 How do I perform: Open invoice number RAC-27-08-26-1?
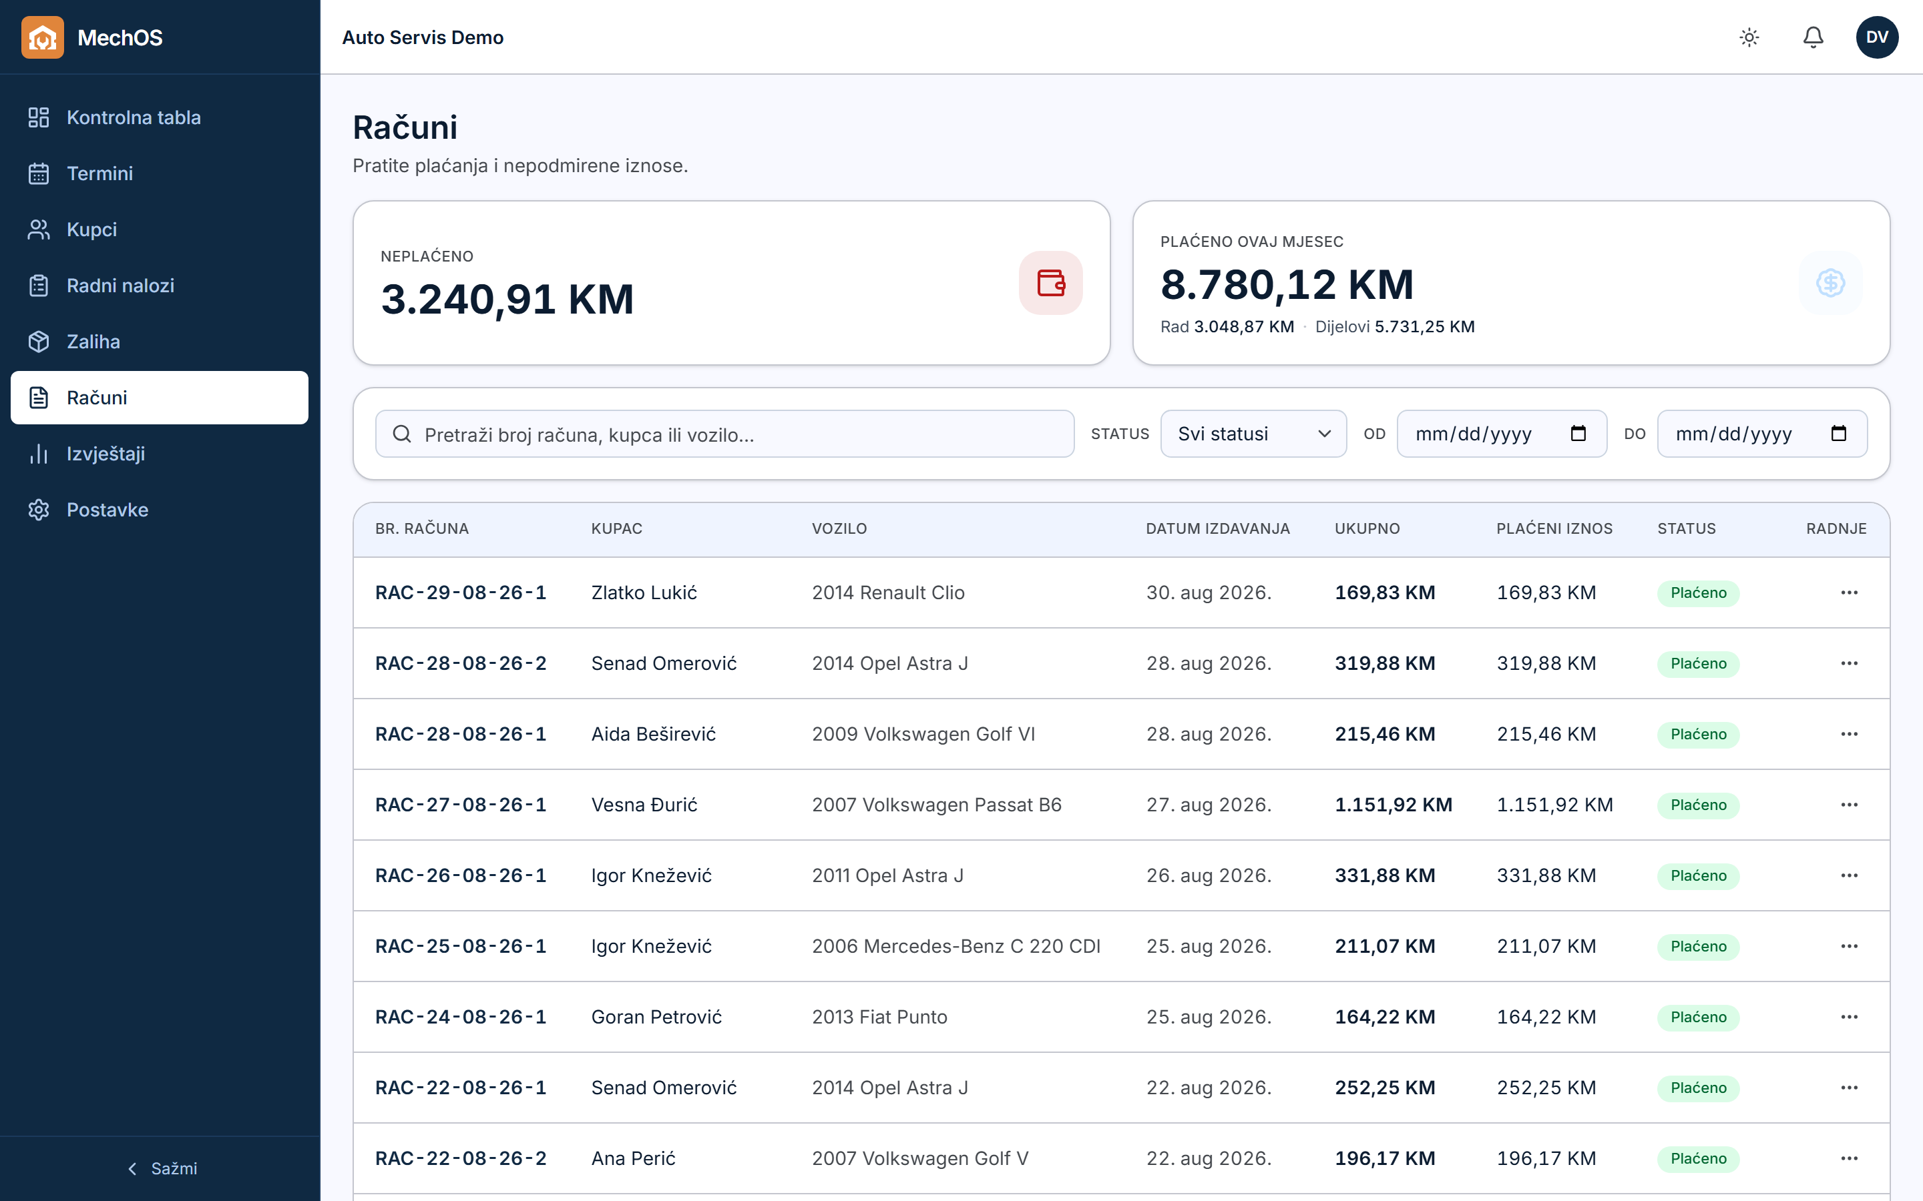[461, 805]
